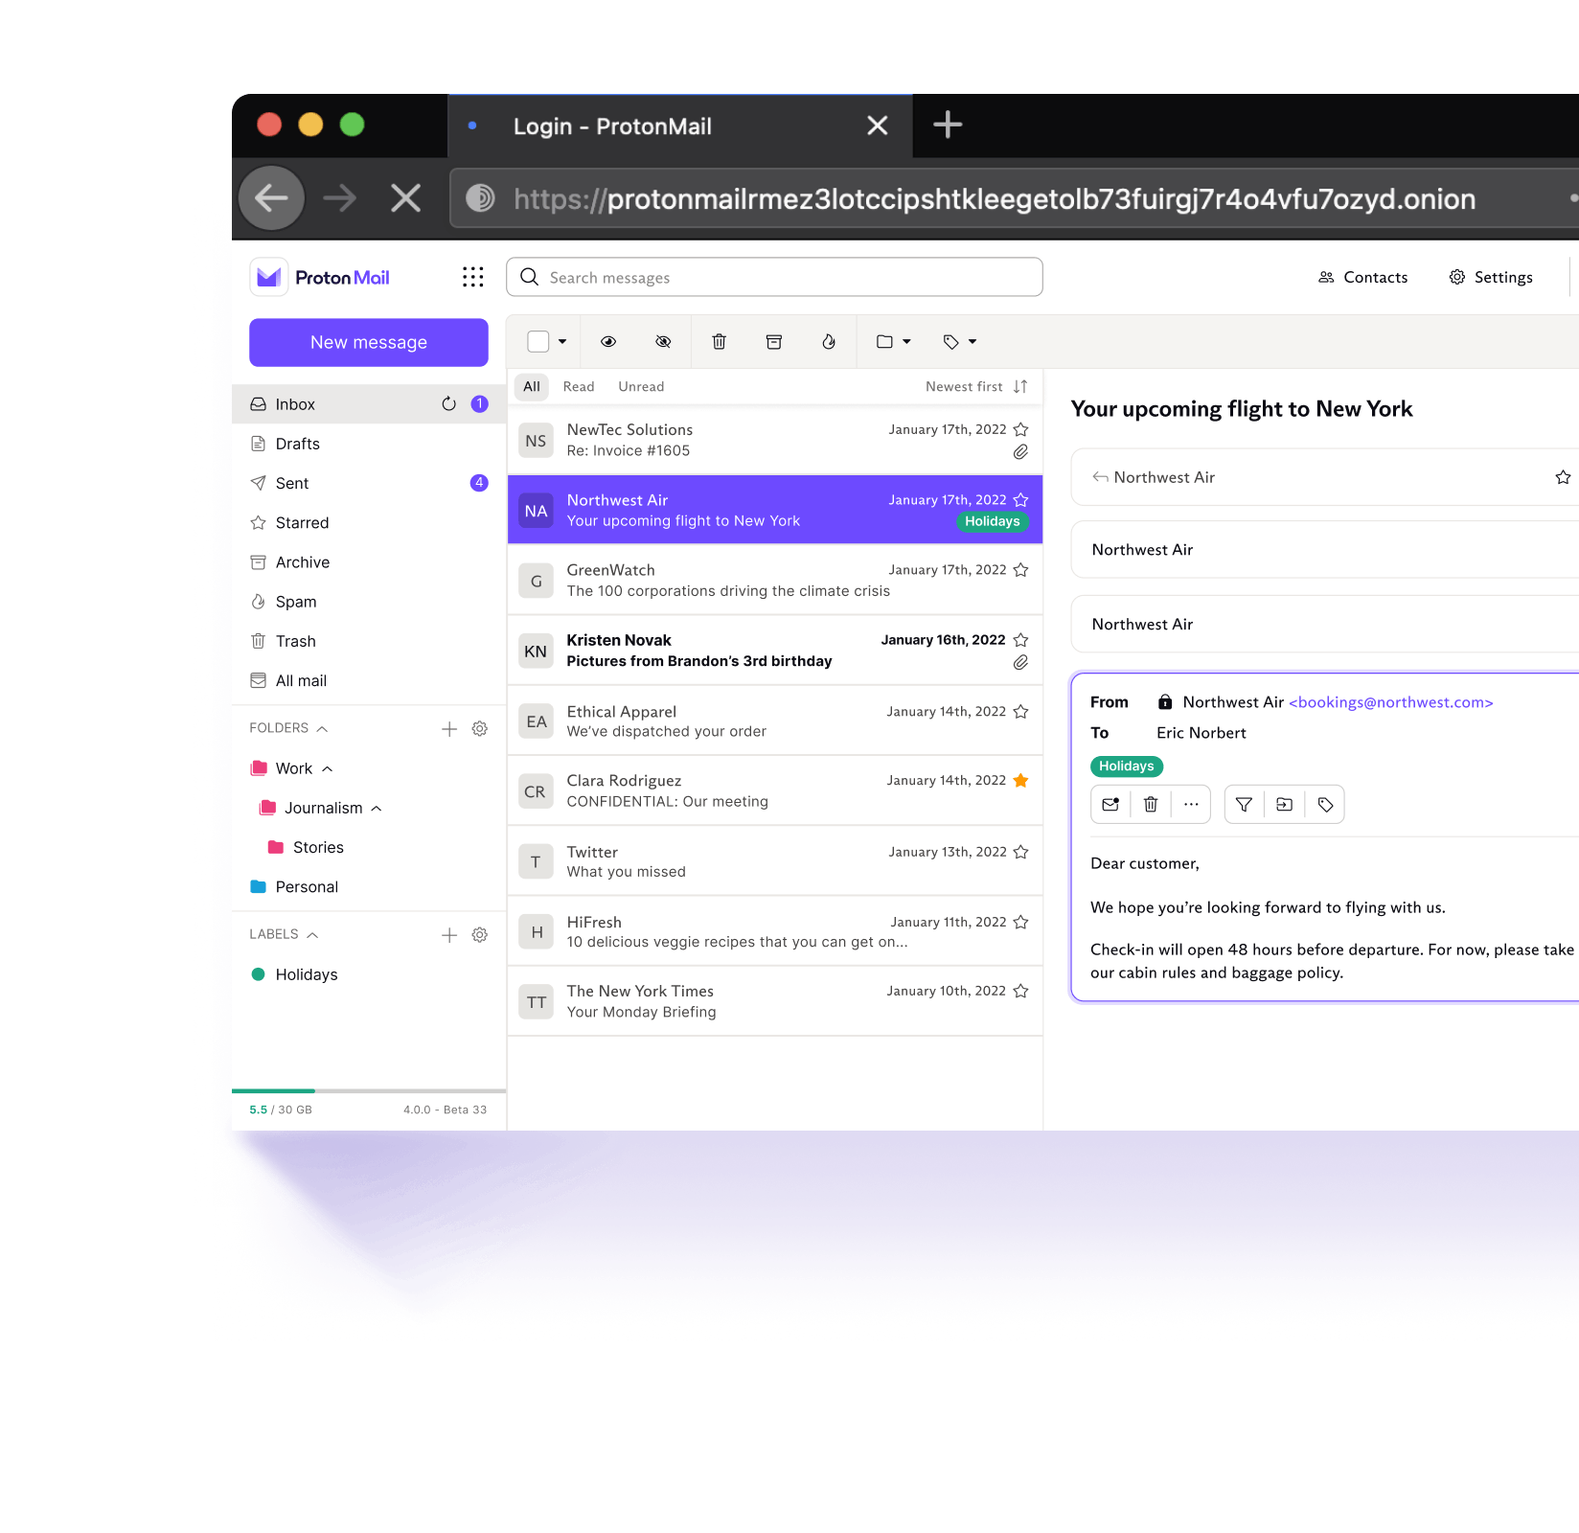Select the Unread filter tab
The width and height of the screenshot is (1579, 1533).
(641, 387)
